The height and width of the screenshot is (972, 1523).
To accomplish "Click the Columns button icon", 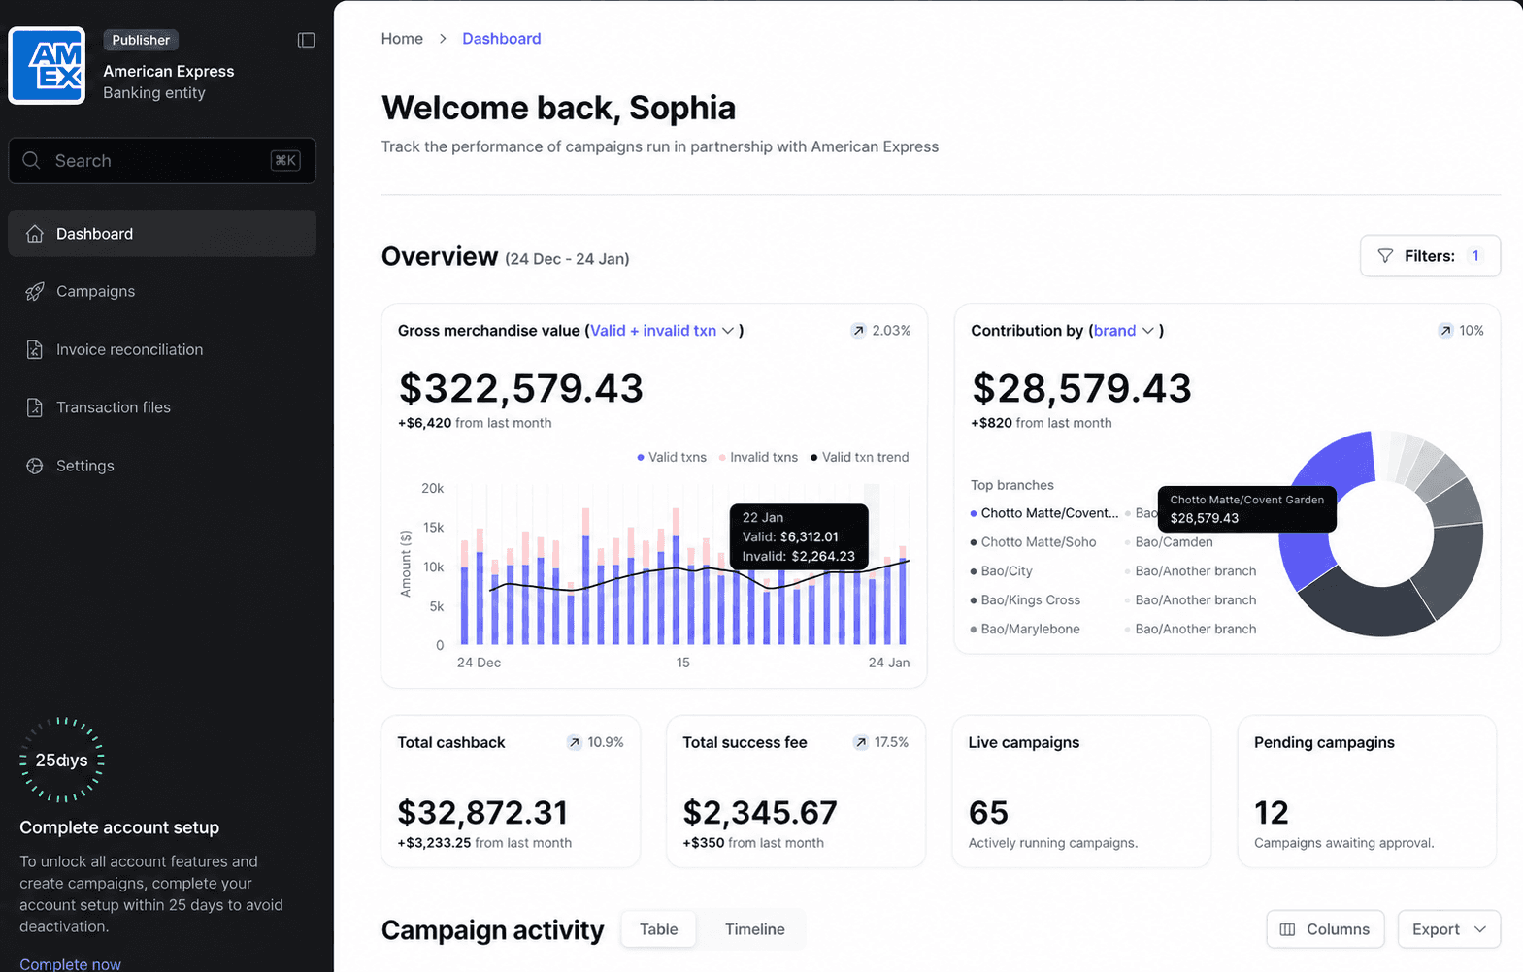I will pos(1287,929).
